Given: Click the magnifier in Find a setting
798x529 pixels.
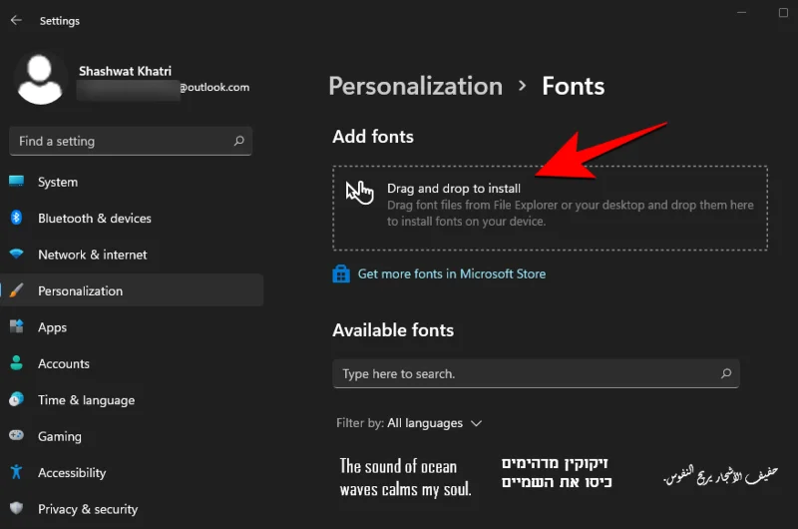Looking at the screenshot, I should pyautogui.click(x=238, y=141).
